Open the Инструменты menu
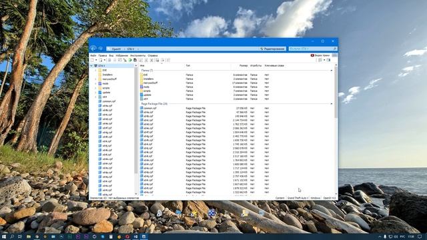The height and width of the screenshot is (240, 427). pos(137,55)
